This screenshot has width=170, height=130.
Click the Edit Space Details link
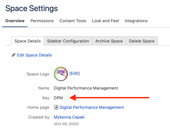click(x=34, y=55)
